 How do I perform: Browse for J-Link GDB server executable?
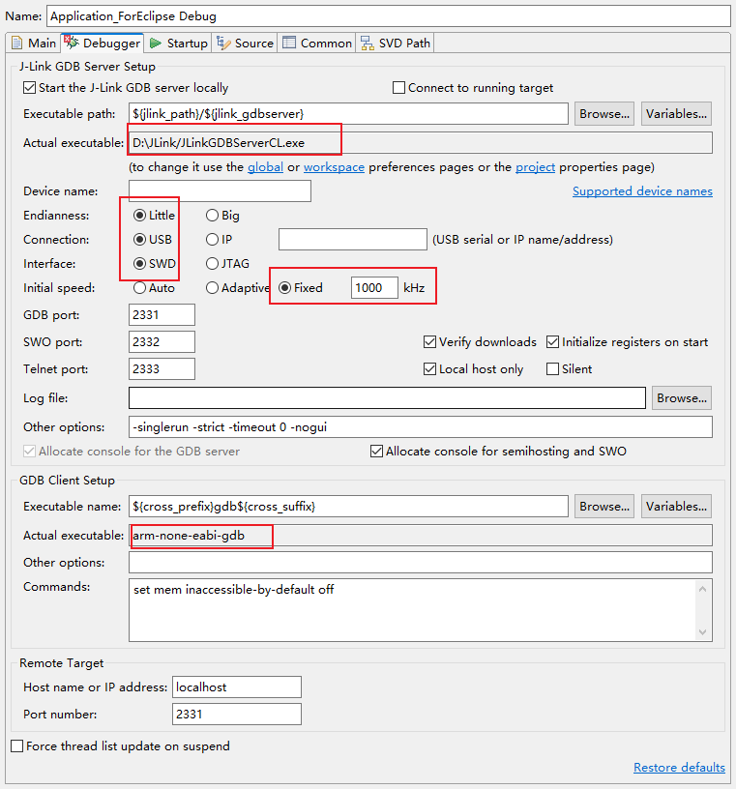pos(604,114)
